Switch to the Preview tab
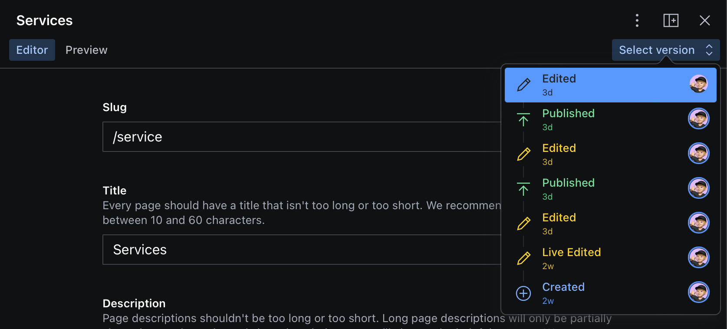Viewport: 727px width, 329px height. tap(86, 49)
